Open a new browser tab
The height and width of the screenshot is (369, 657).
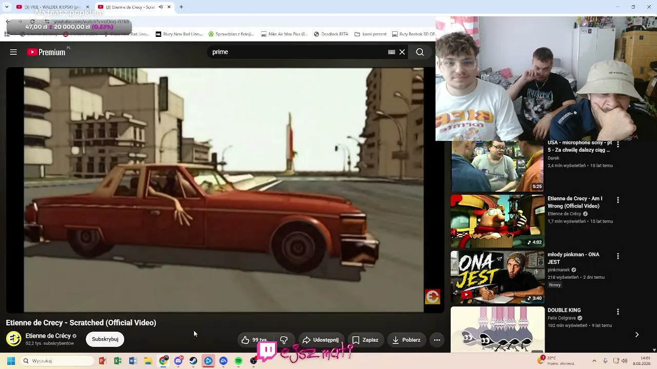point(181,7)
